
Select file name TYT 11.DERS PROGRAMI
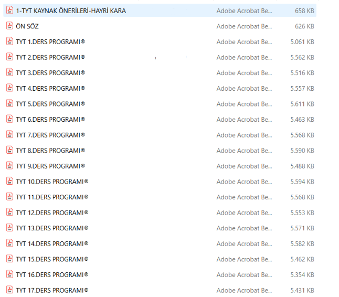(52, 197)
